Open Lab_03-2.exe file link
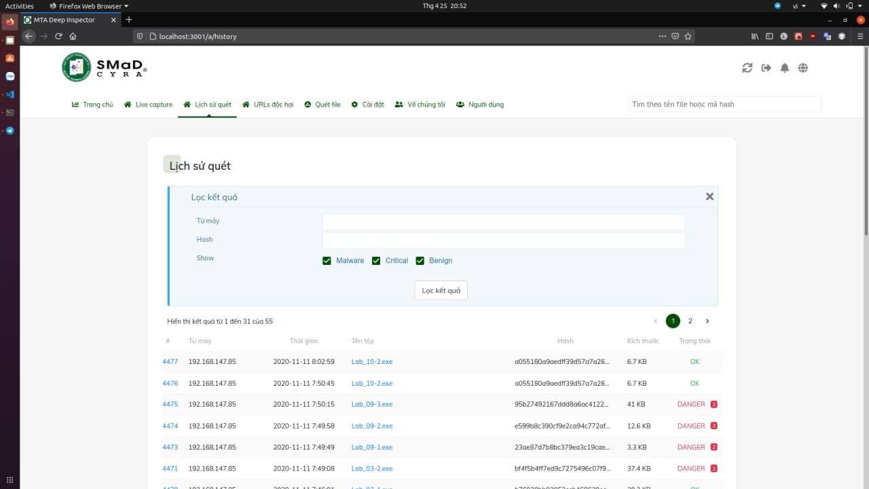Viewport: 869px width, 489px height. [x=372, y=469]
